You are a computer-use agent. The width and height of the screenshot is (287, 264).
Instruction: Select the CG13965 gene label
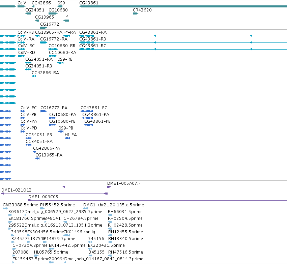pos(45,17)
